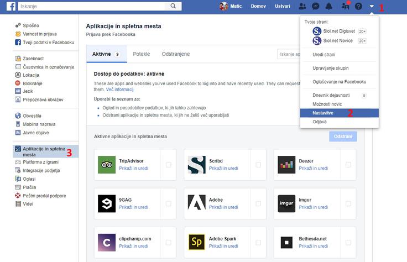Viewport: 407px width, 262px height.
Task: Tick the TripAdvisor checkbox
Action: click(169, 165)
